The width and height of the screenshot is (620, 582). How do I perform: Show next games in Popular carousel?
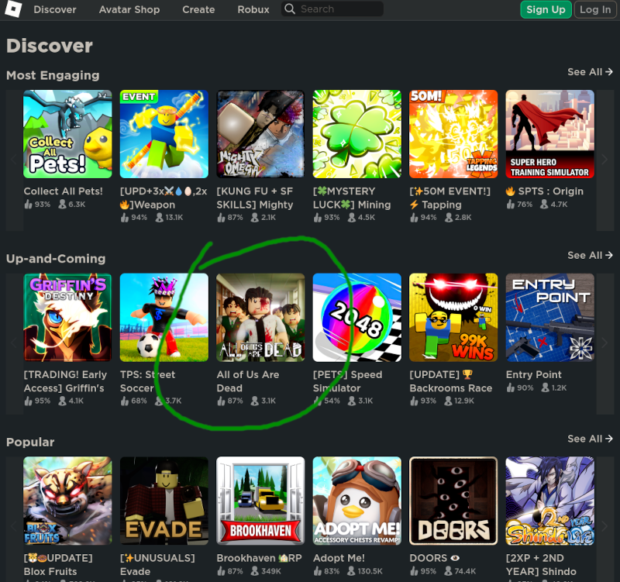point(604,526)
